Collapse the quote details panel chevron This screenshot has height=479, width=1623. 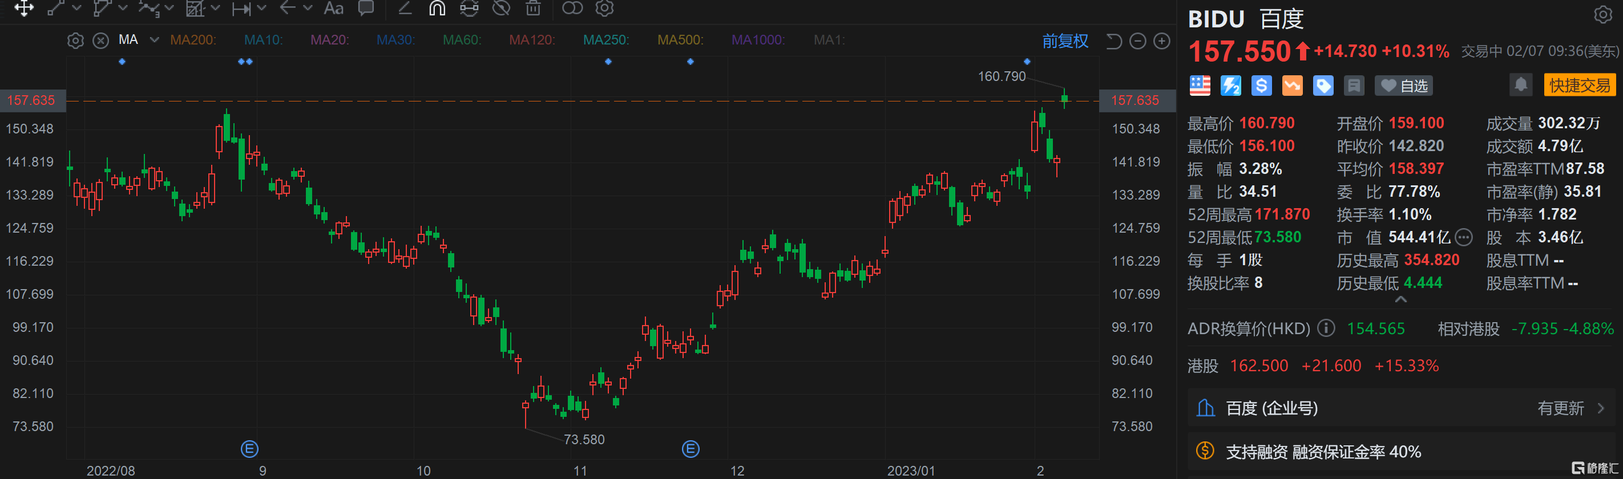pos(1401,299)
